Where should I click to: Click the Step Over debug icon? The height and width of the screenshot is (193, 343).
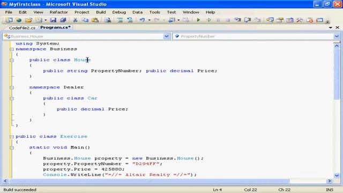click(248, 20)
